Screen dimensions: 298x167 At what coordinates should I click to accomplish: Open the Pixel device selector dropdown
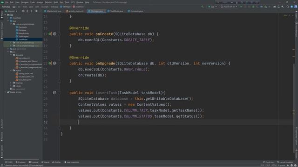[x=229, y=6]
